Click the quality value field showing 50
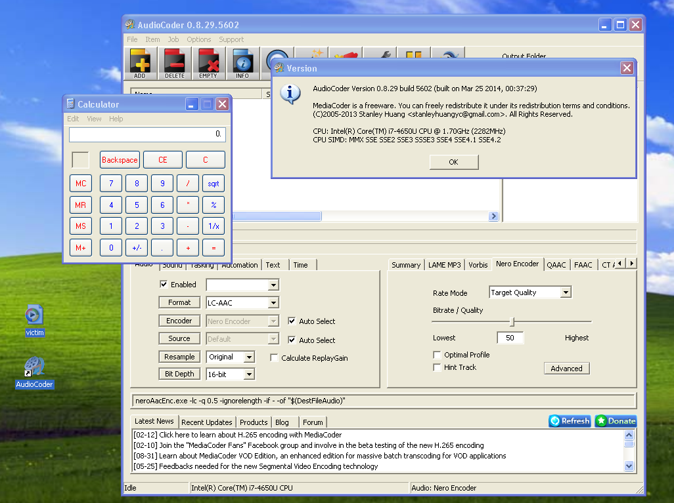 coord(510,338)
